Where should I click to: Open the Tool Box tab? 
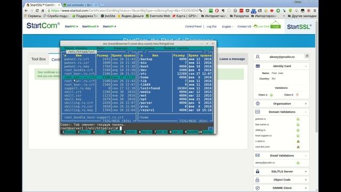pos(38,59)
